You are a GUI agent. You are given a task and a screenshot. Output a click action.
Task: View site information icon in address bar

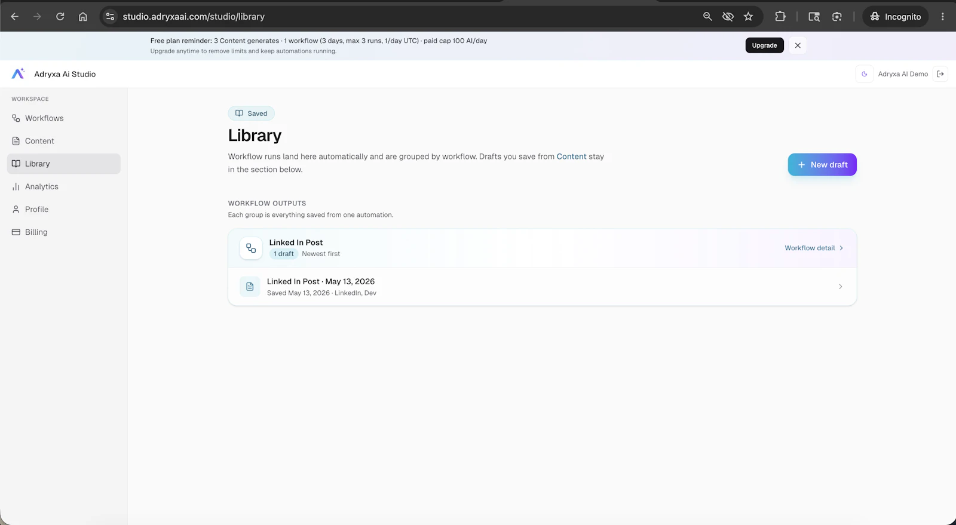coord(110,17)
